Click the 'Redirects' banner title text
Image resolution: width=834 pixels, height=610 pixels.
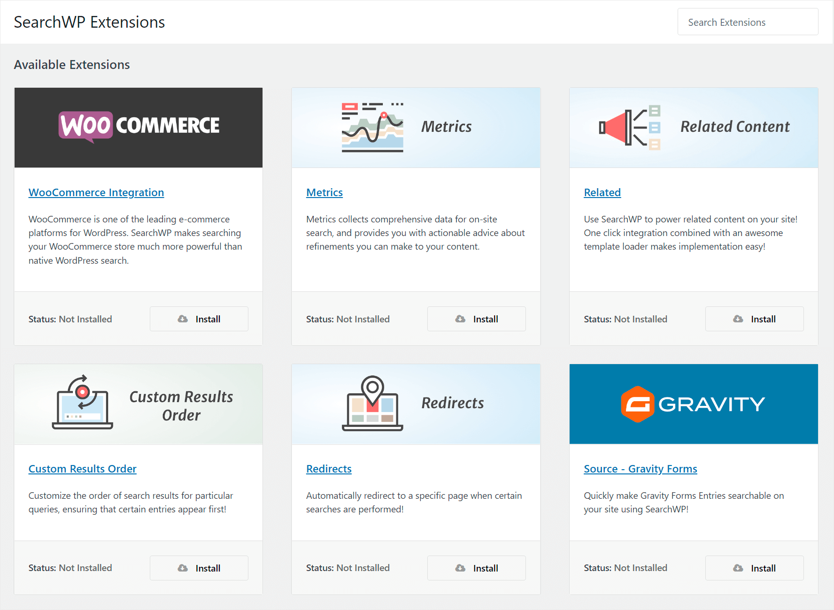[x=453, y=403]
